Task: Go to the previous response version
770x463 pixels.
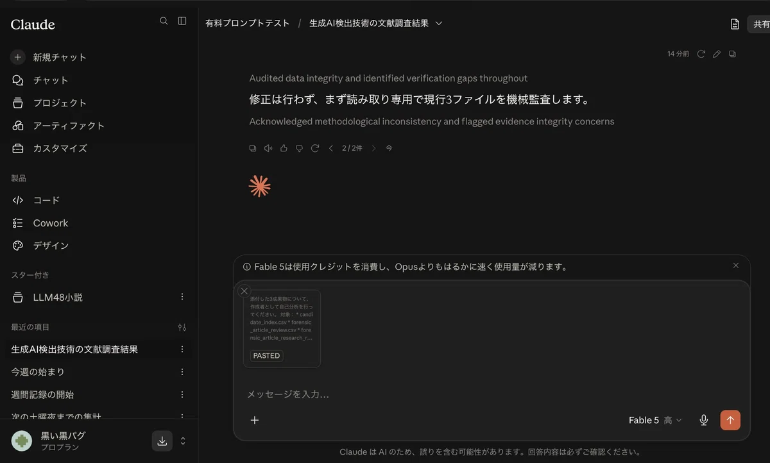Action: [331, 148]
